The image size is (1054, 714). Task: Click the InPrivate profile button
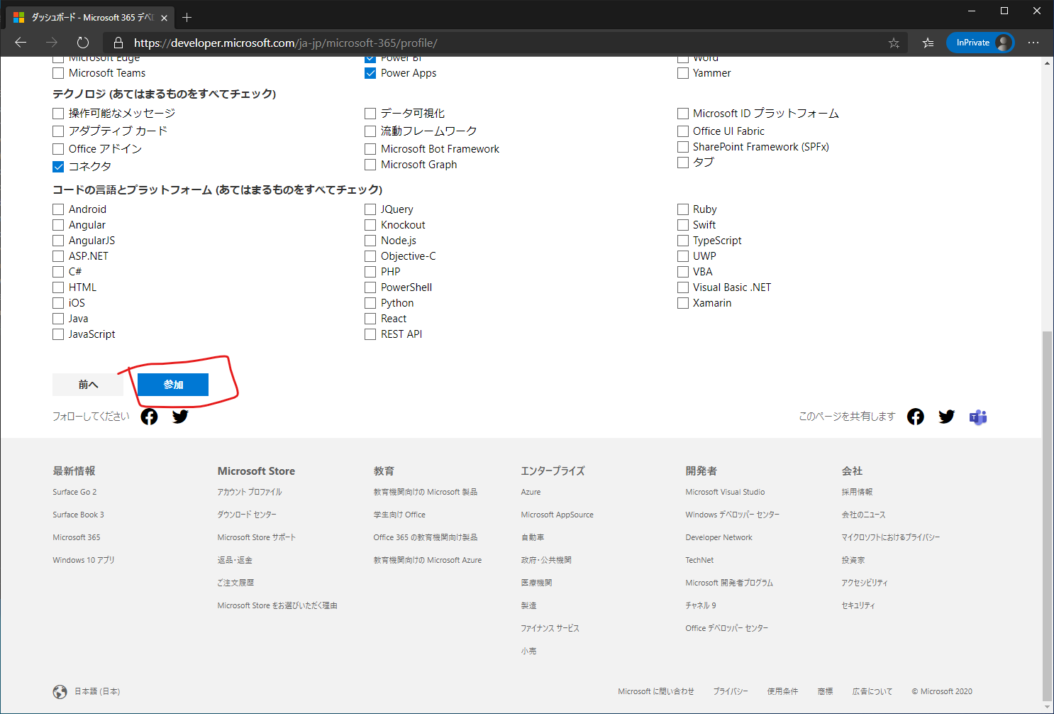(980, 43)
